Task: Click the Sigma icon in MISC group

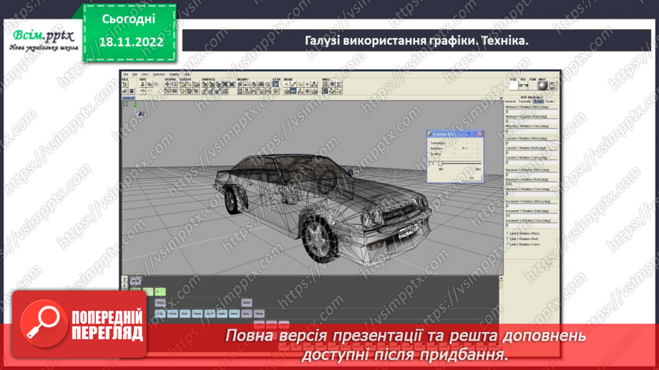Action: [x=338, y=84]
